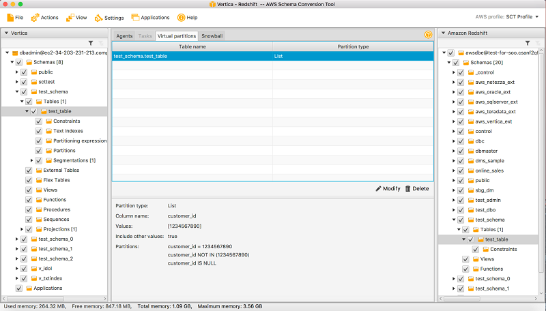This screenshot has height=311, width=546.
Task: Toggle the Vertica Views checkbox
Action: click(29, 190)
